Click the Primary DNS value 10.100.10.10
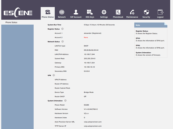Screen dimensions: 173x129 (89, 67)
